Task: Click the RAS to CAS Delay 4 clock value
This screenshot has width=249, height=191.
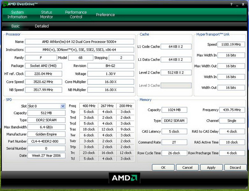Action: point(232,131)
